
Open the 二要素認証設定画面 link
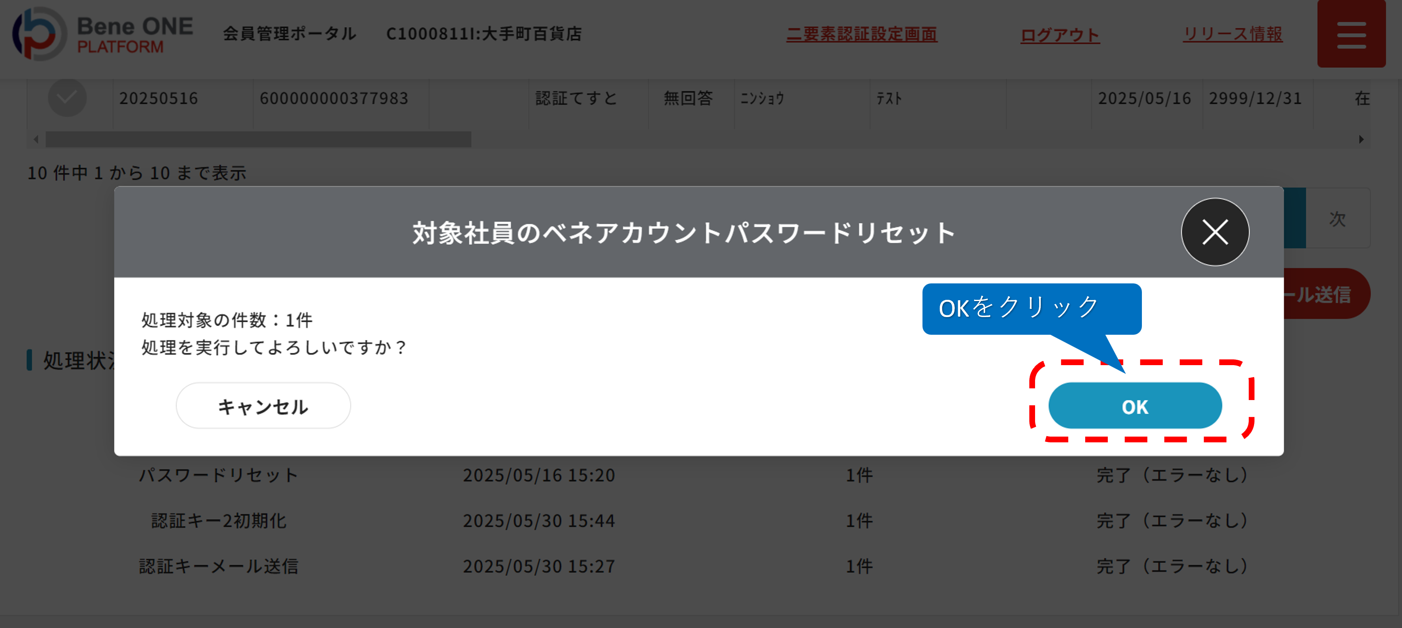(x=862, y=34)
